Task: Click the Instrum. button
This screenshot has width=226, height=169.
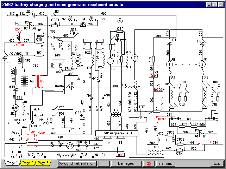Action: pyautogui.click(x=165, y=163)
